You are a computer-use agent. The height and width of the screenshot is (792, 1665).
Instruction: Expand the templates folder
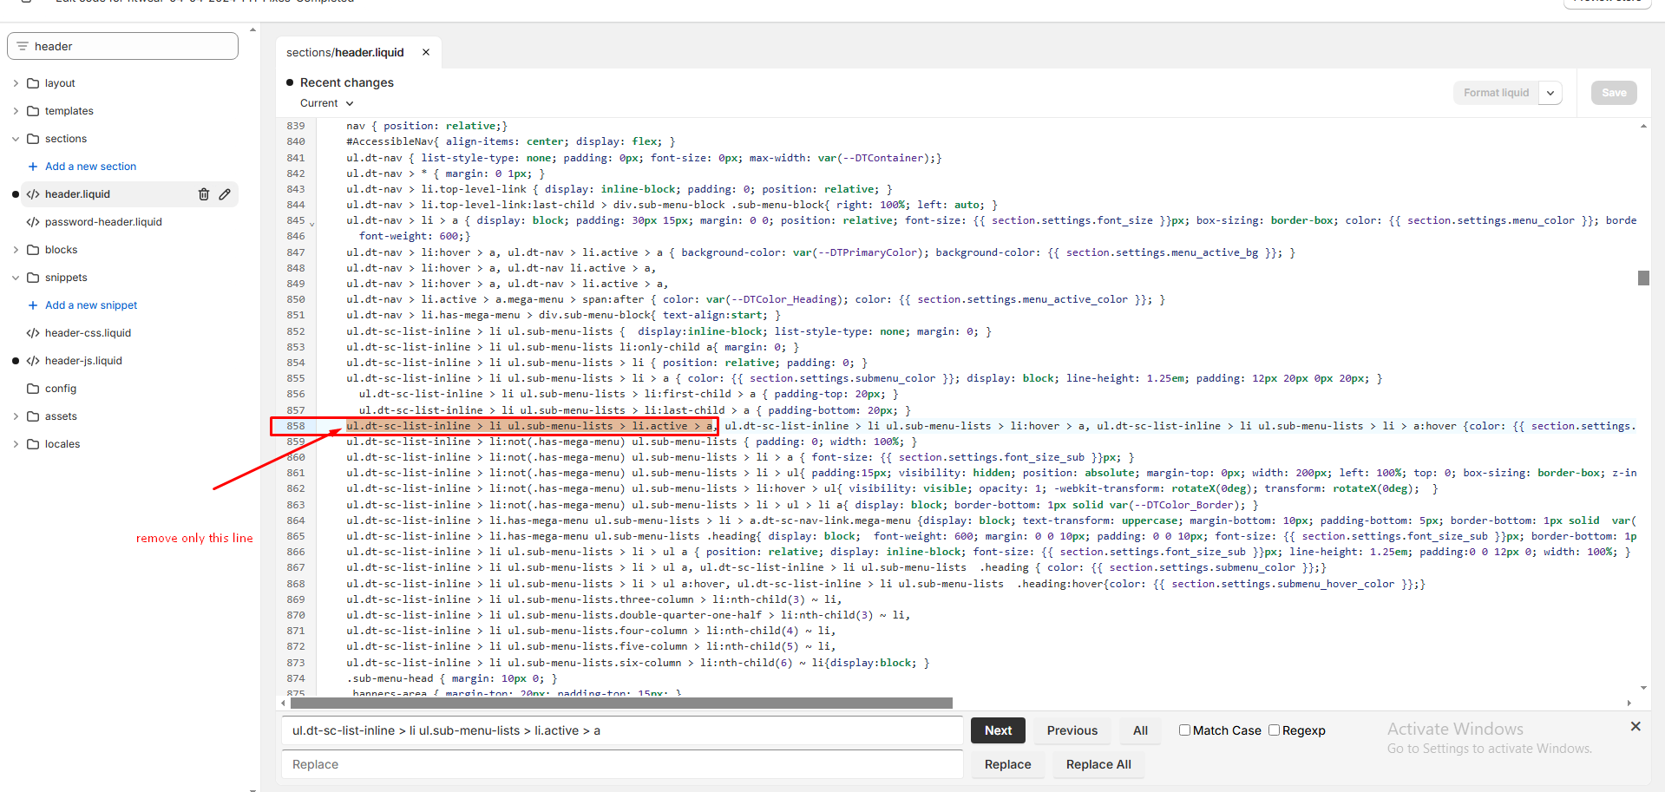pyautogui.click(x=16, y=111)
